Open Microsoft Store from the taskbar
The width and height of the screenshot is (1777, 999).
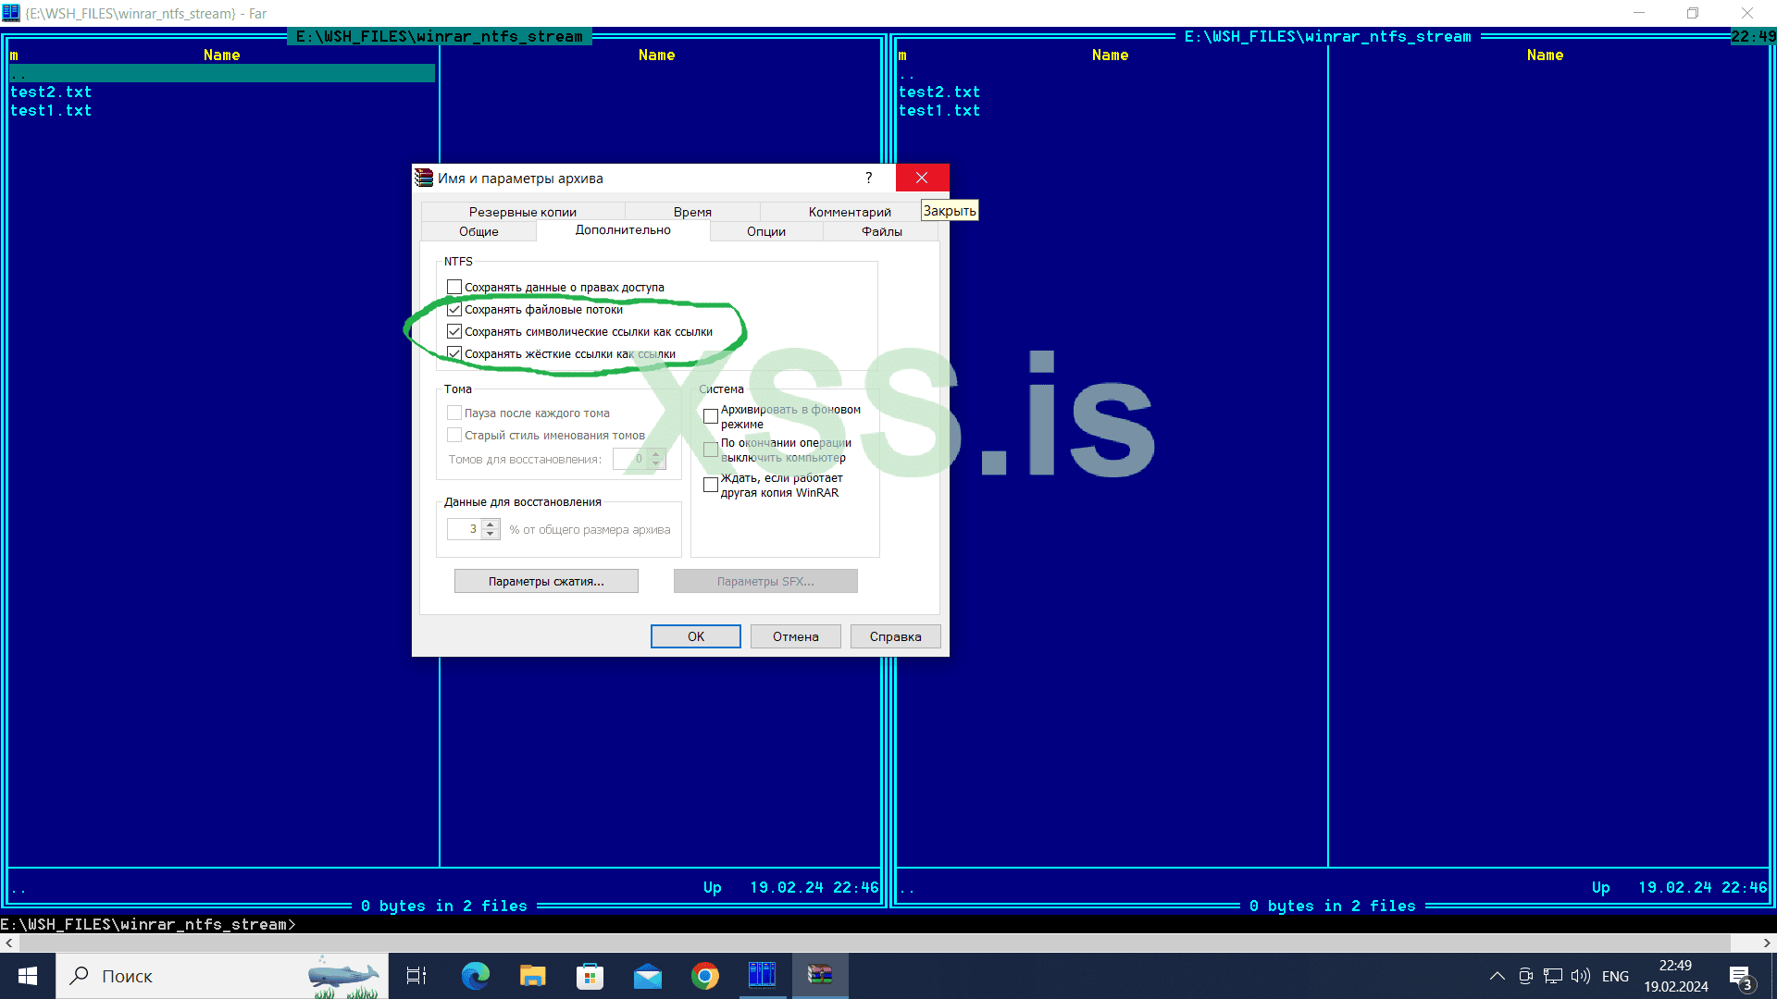click(x=590, y=975)
